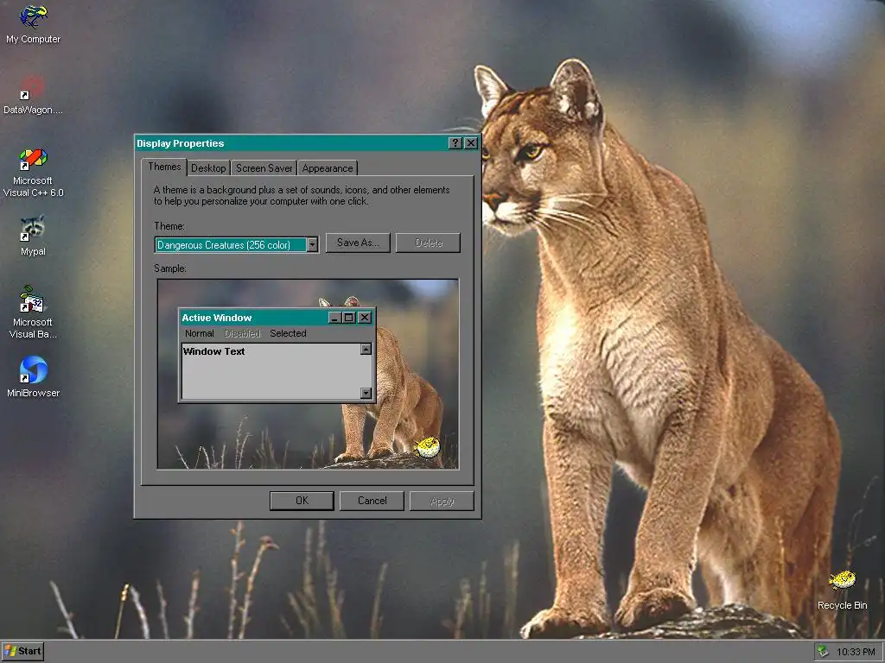This screenshot has width=885, height=663.
Task: Click the pufferfish icon in the sample preview
Action: [x=428, y=448]
